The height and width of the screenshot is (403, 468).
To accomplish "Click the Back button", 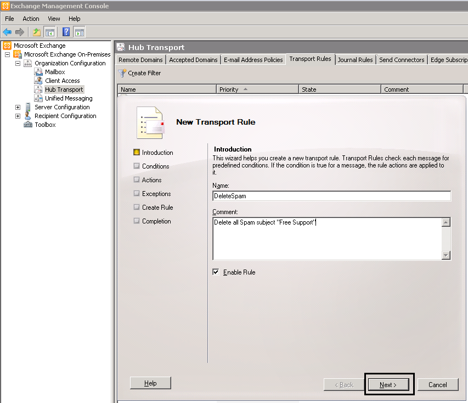I will [344, 384].
